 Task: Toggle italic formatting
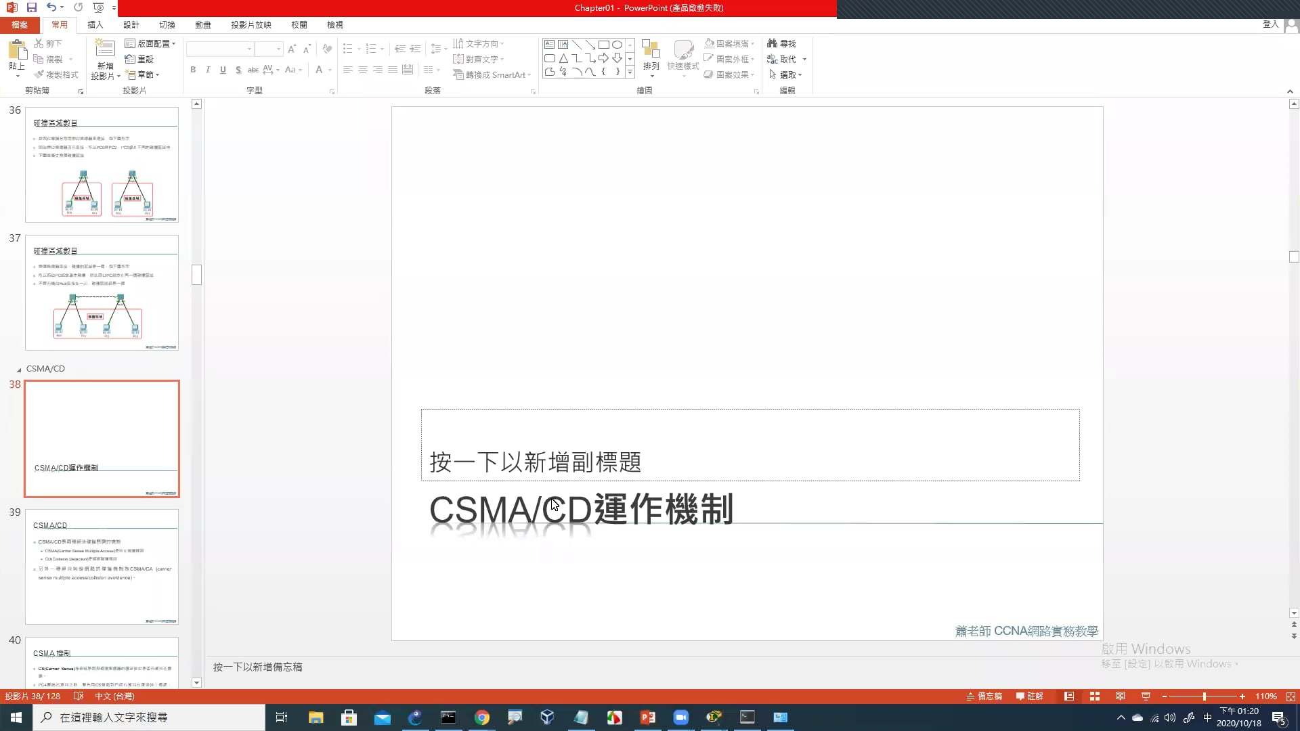coord(208,70)
